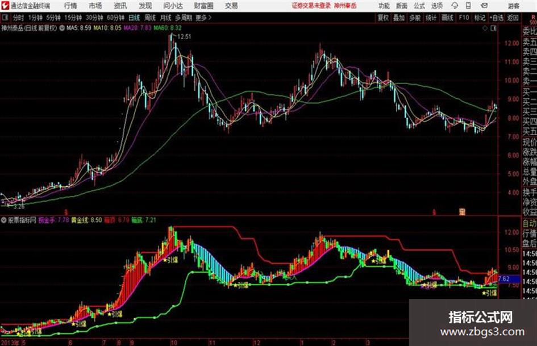Image resolution: width=537 pixels, height=346 pixels.
Task: Open sub-chart indicator settings circle icon
Action: [4, 220]
